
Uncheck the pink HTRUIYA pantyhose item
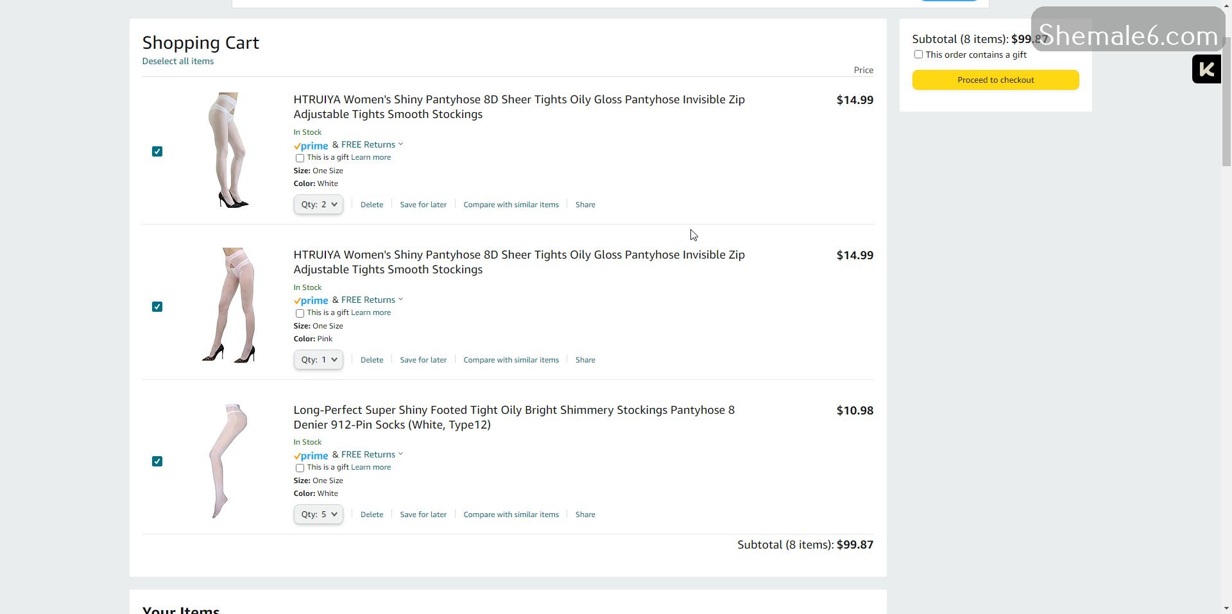(x=157, y=307)
